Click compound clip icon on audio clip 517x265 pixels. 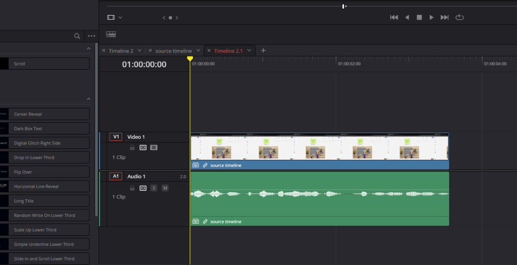click(x=196, y=222)
